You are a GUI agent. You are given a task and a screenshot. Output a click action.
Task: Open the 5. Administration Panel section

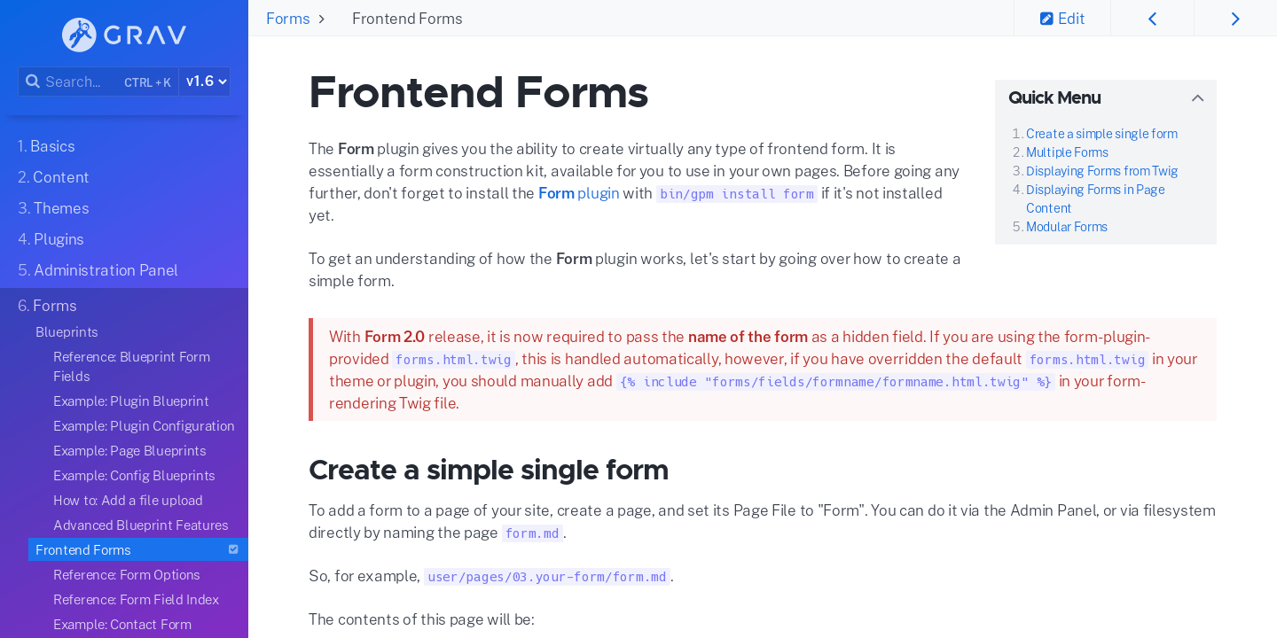98,270
